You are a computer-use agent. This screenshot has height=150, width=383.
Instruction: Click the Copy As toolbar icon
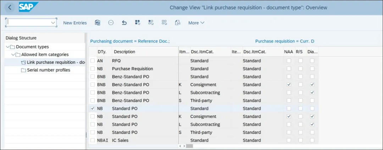coord(98,23)
